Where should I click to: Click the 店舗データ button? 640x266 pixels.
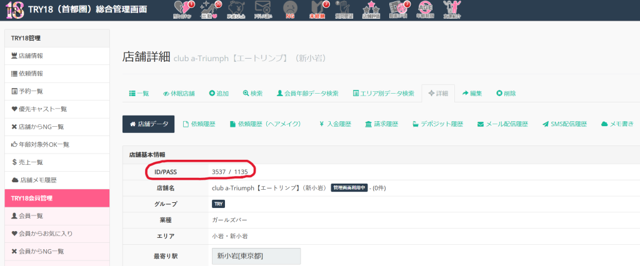(x=149, y=124)
